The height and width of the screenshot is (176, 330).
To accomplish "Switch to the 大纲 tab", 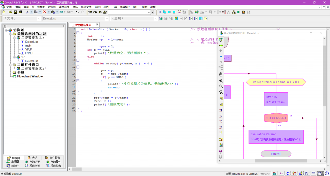I will (x=33, y=158).
